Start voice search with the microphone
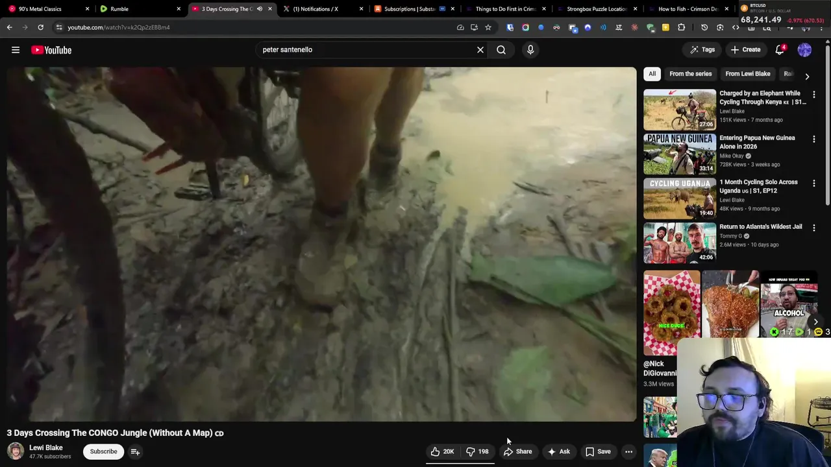Screen dimensions: 831x467 pos(530,50)
